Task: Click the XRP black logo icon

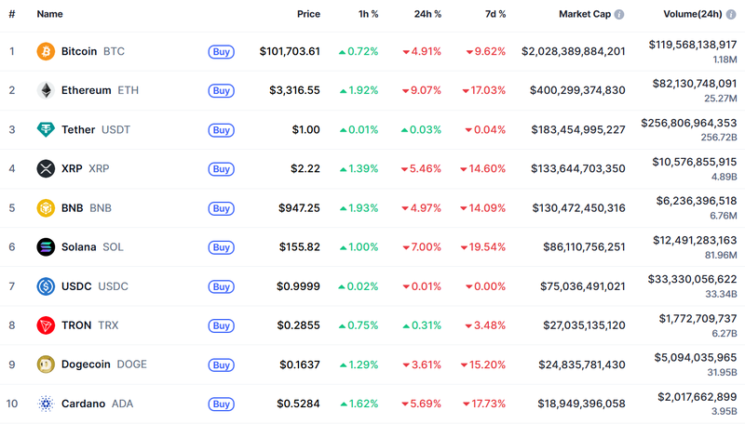Action: point(46,168)
